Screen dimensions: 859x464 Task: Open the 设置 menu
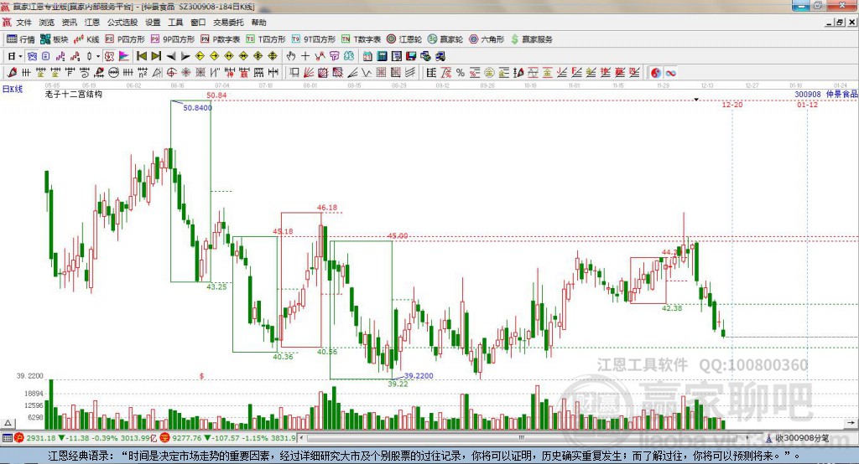tap(153, 23)
